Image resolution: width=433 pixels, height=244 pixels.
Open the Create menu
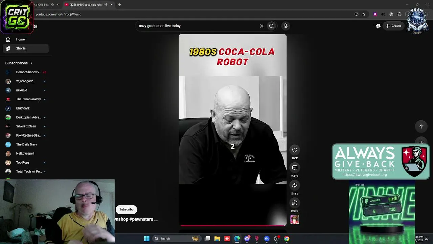[x=393, y=26]
